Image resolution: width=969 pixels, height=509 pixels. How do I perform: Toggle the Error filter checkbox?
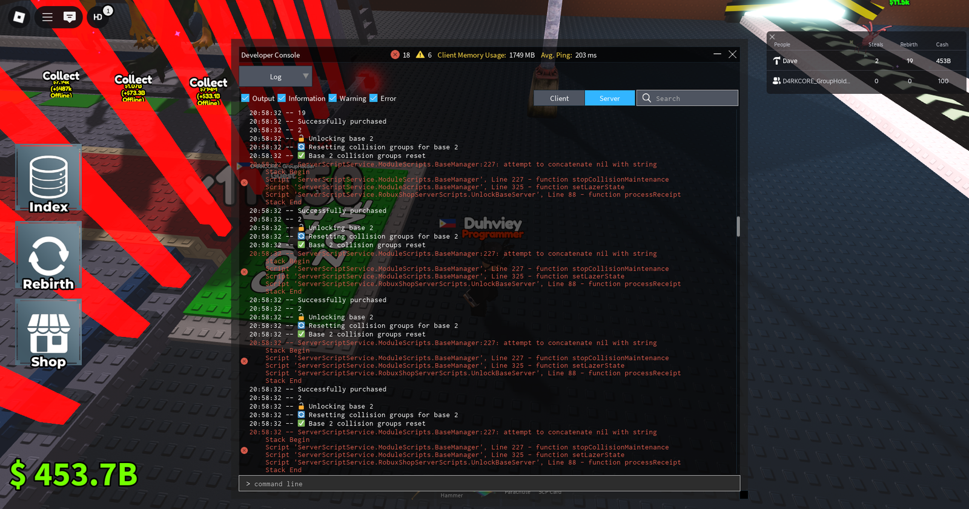(x=374, y=98)
